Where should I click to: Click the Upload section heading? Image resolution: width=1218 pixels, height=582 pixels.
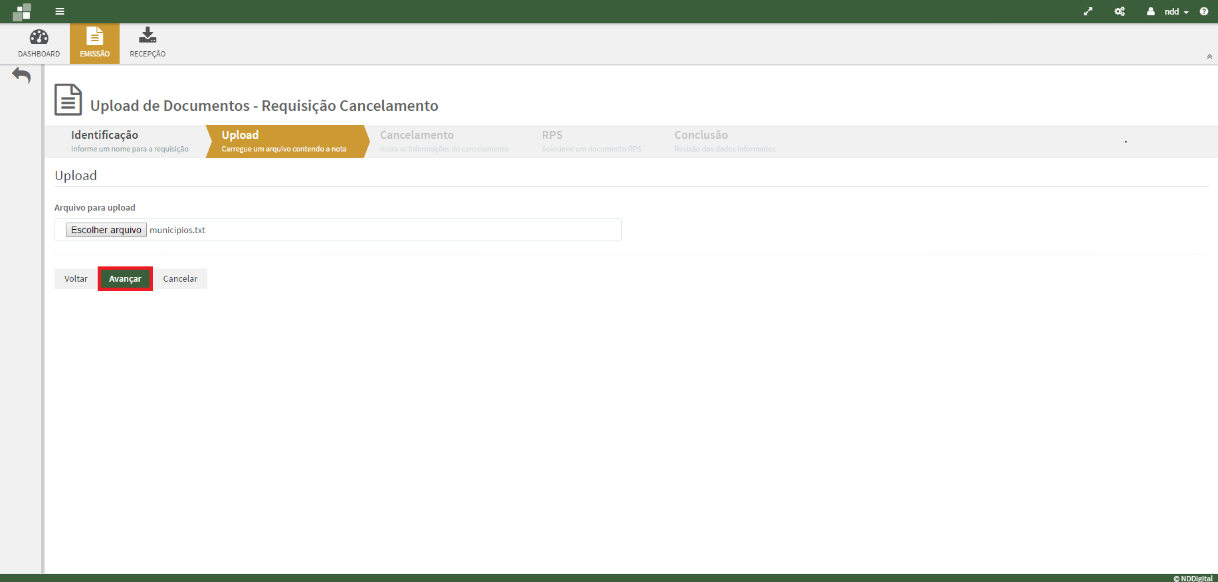point(76,175)
